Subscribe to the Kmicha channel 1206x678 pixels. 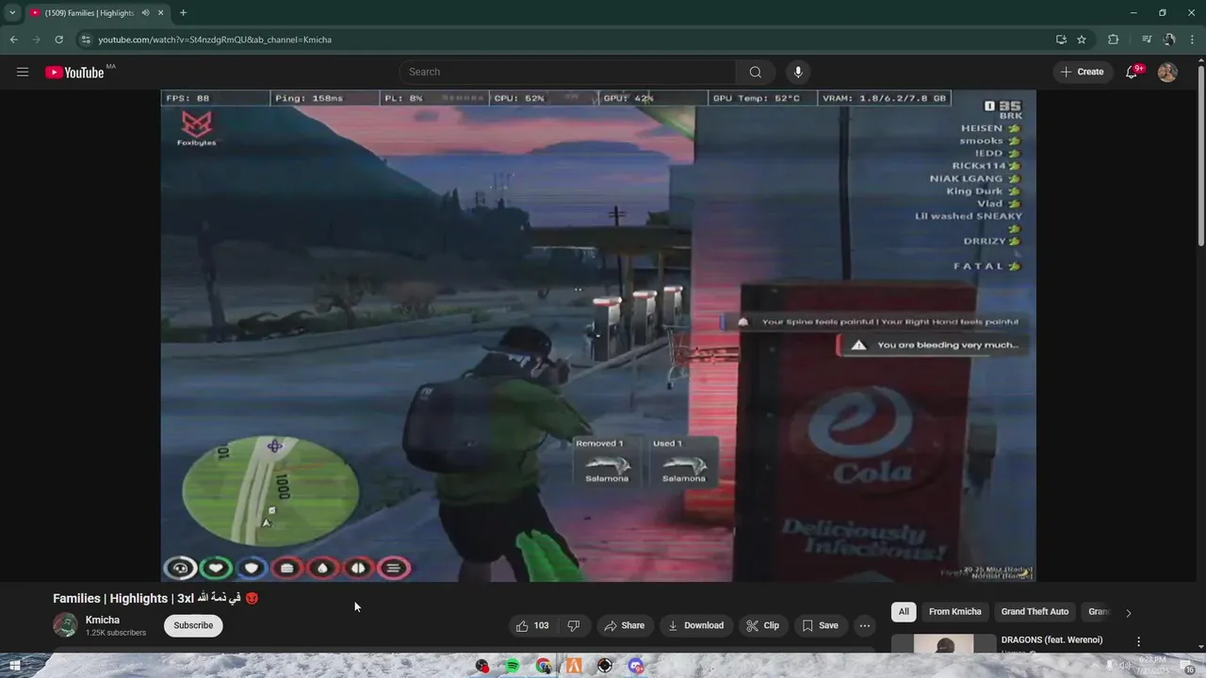pos(193,625)
